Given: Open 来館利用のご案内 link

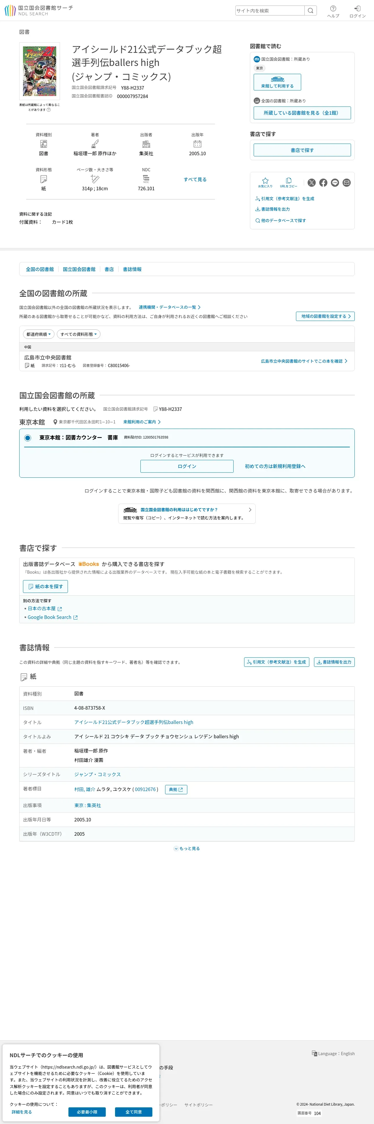Looking at the screenshot, I should 142,422.
